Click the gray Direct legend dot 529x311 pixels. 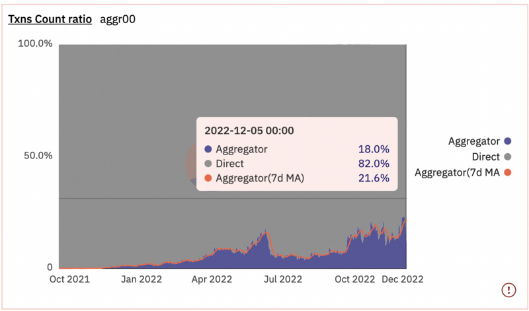[508, 157]
